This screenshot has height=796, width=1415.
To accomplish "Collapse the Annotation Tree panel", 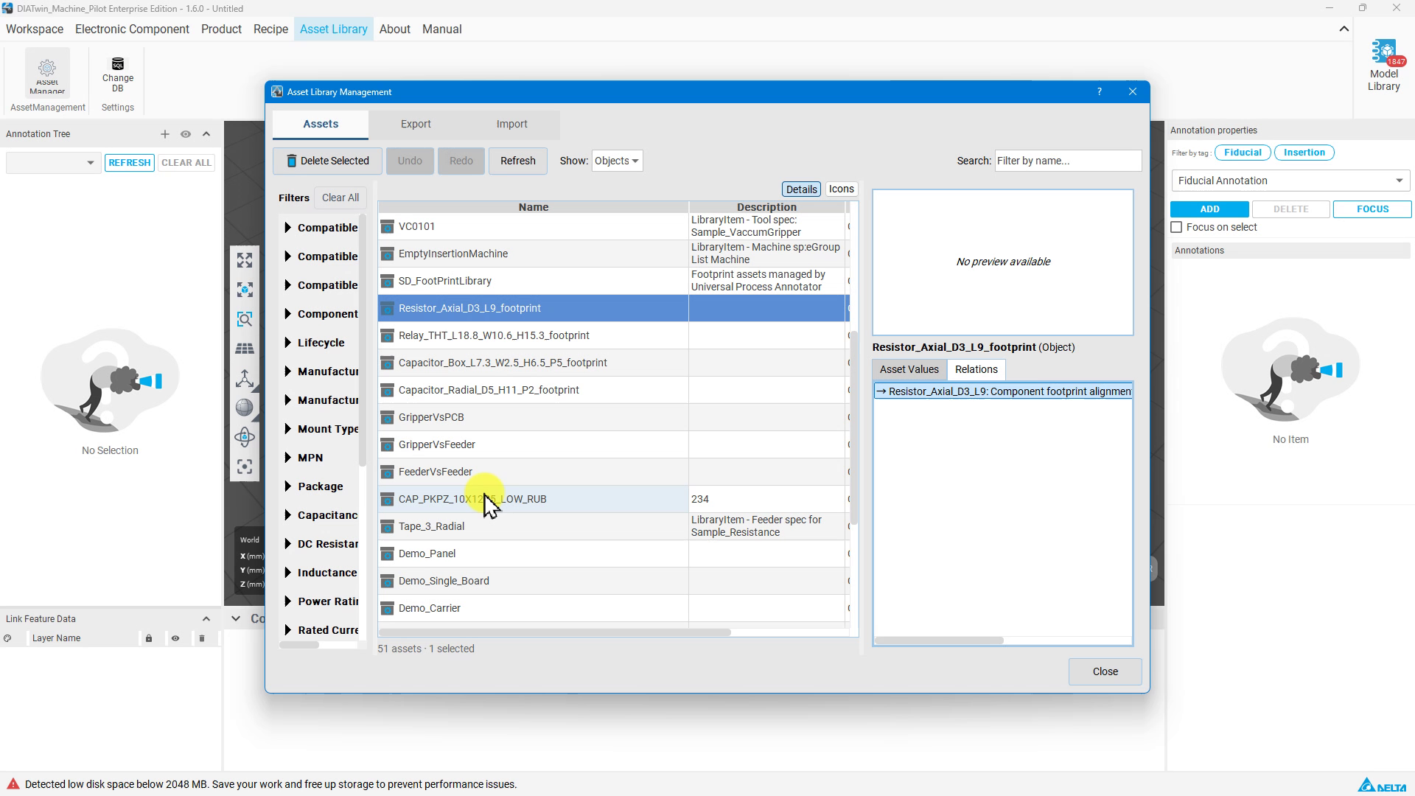I will point(206,134).
